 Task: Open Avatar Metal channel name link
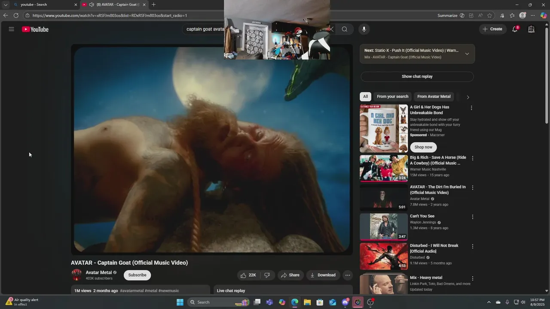click(98, 273)
